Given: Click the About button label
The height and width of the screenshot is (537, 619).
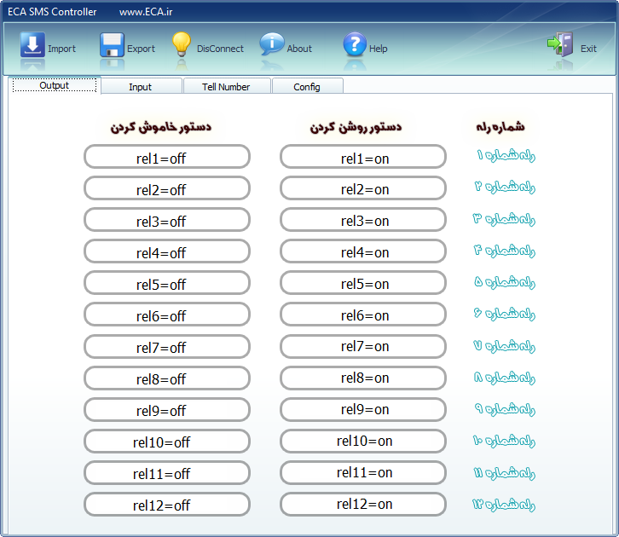Looking at the screenshot, I should click(x=299, y=49).
